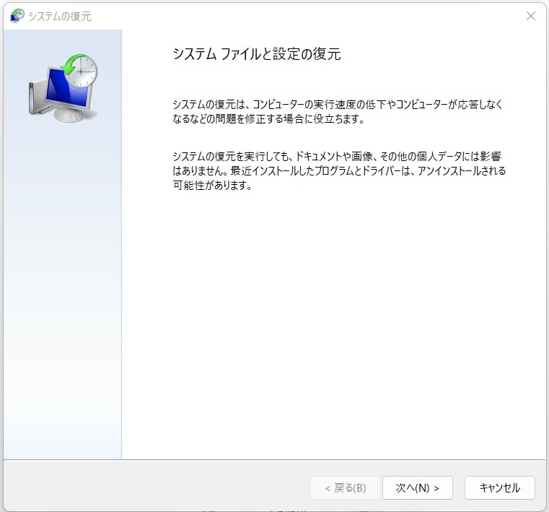The height and width of the screenshot is (512, 549).
Task: Click the System Restore title bar icon
Action: 17,16
